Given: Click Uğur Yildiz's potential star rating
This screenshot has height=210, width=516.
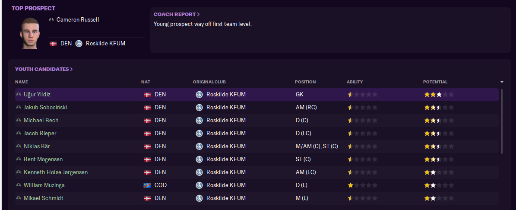Looking at the screenshot, I should pyautogui.click(x=439, y=95).
